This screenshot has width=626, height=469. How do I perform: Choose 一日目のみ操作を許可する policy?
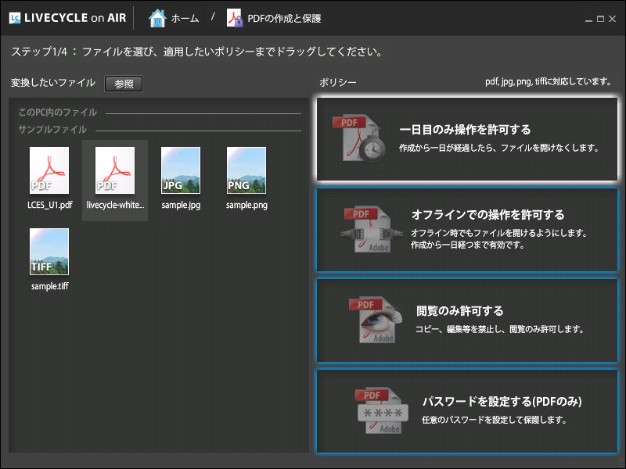point(467,139)
